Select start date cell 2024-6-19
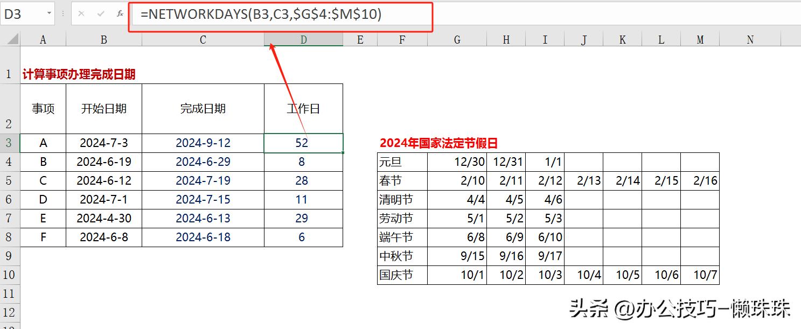The image size is (801, 329). pos(104,162)
